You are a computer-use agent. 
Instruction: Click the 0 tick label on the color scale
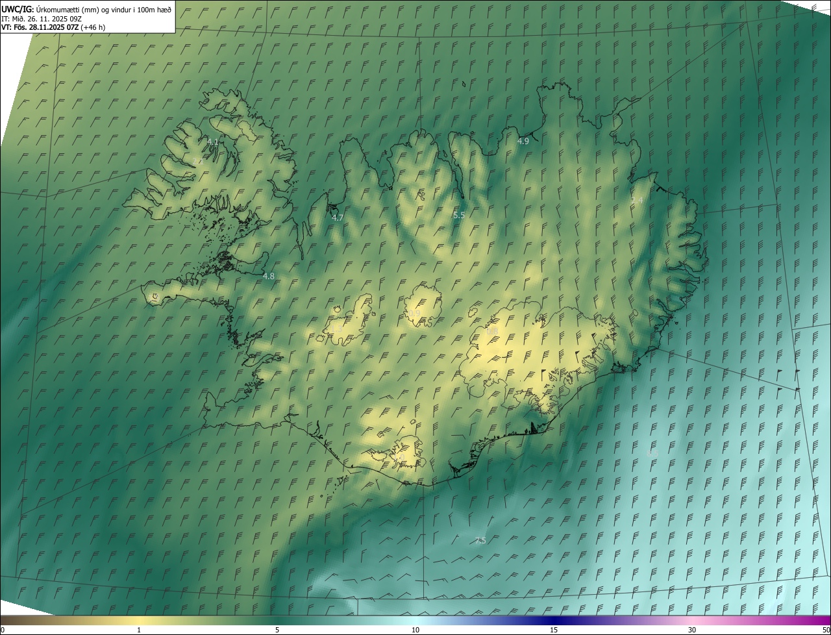click(3, 630)
